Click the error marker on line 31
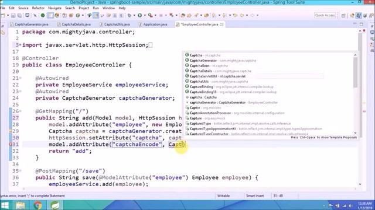This screenshot has height=210, width=375. pos(11,144)
